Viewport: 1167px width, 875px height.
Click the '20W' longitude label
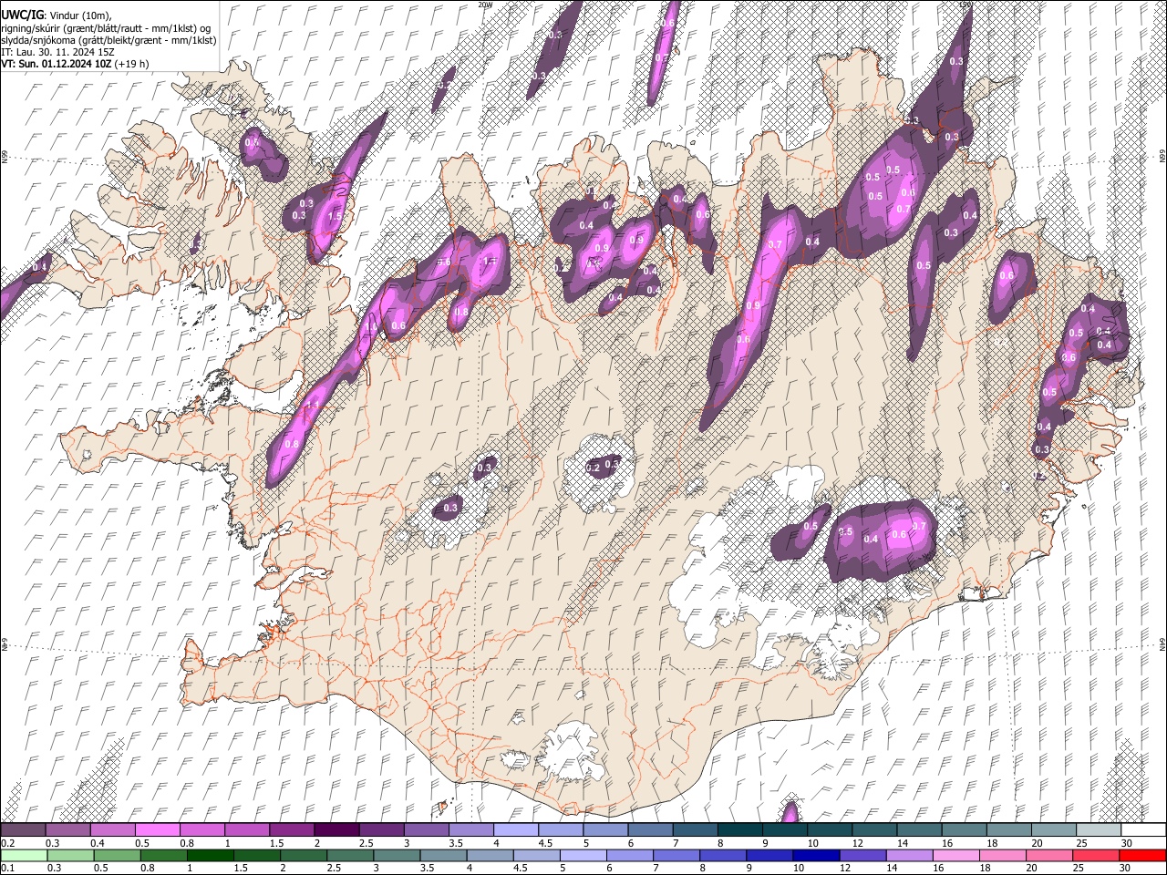[x=484, y=5]
